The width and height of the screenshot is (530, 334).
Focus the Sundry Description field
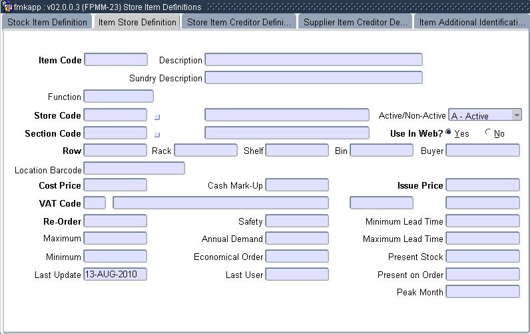tap(313, 77)
